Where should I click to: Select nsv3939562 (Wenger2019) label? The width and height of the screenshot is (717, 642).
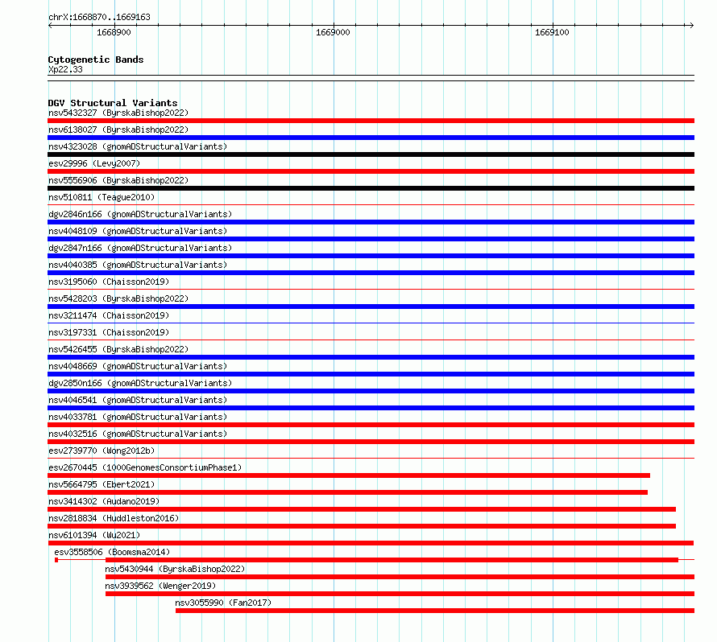[160, 586]
